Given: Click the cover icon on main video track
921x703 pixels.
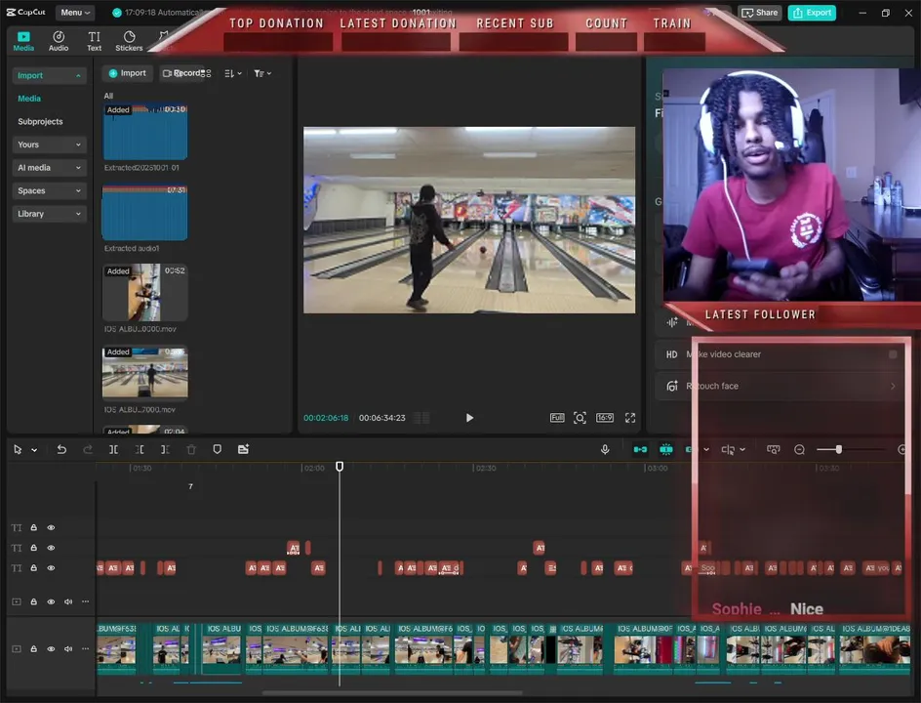Looking at the screenshot, I should [x=17, y=649].
